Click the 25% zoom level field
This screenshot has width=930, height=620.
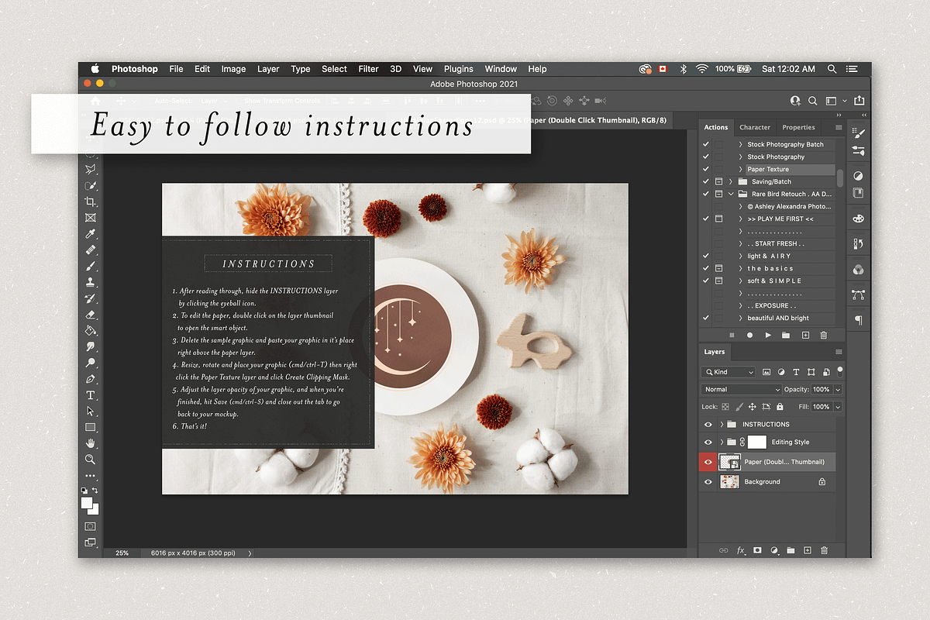(x=122, y=553)
